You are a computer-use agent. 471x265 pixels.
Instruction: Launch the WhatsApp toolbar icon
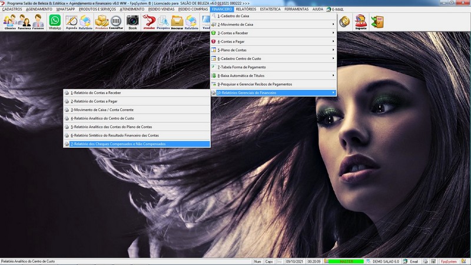pos(55,22)
